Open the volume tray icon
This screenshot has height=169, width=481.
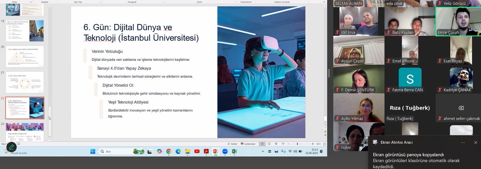point(295,151)
